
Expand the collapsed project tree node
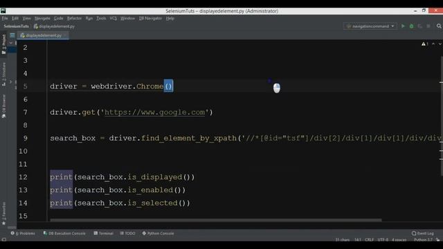click(x=11, y=82)
